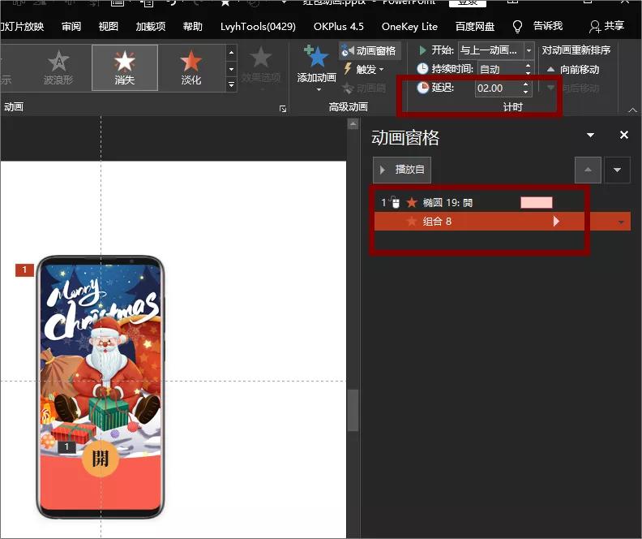
Task: Click the slide vertical scrollbar thumb
Action: [353, 410]
